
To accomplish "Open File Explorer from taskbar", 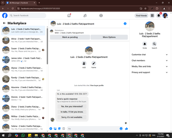I will 36,135.
